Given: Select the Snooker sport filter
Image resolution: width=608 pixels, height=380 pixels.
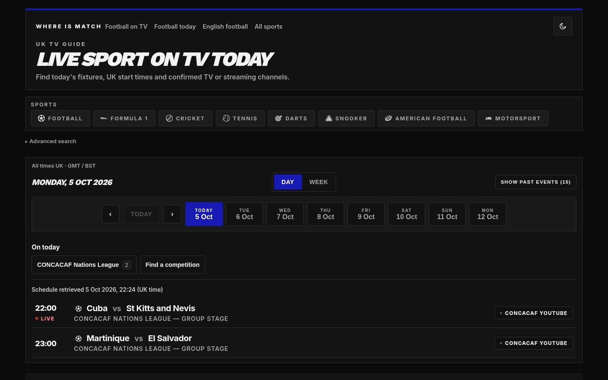Looking at the screenshot, I should [x=346, y=118].
